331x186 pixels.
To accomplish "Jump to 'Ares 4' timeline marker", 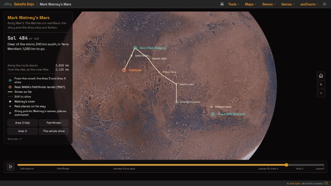I will point(300,169).
